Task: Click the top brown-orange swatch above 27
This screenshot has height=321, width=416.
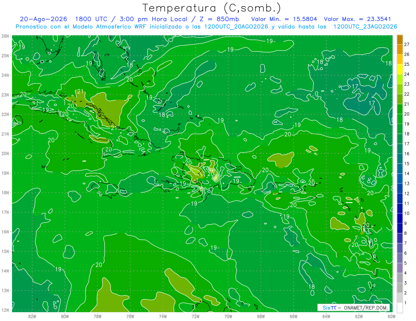Action: (400, 39)
